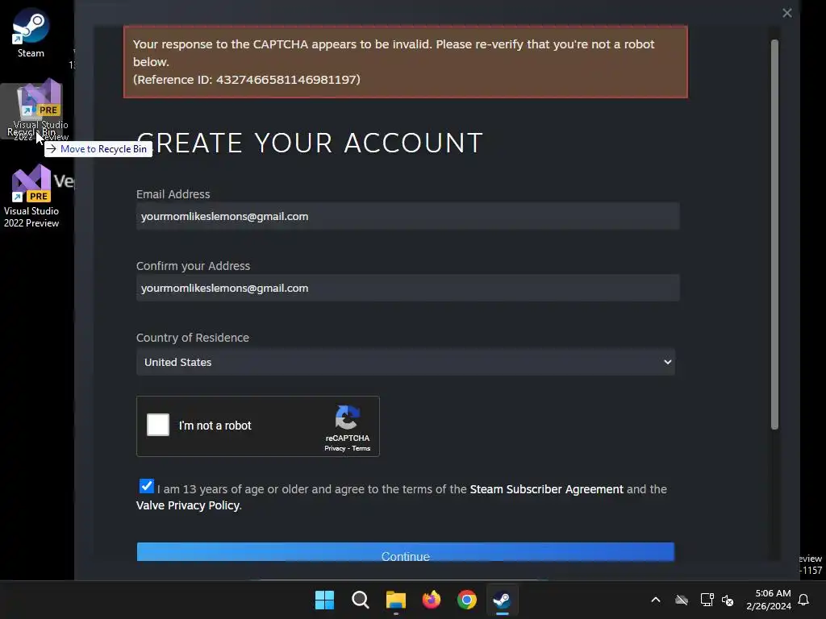Open the notifications bell
Image resolution: width=826 pixels, height=619 pixels.
pos(803,600)
